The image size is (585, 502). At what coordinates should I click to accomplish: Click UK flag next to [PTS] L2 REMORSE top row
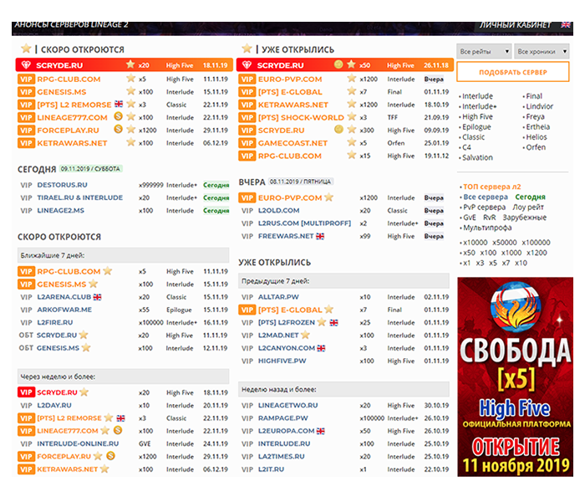point(119,104)
